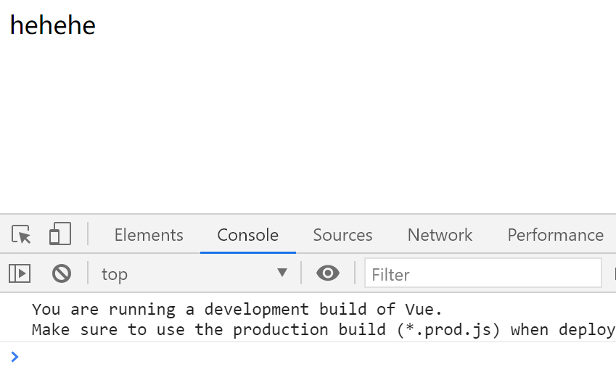Screen dimensions: 616x388
Task: Activate the inspect element picker icon
Action: 22,235
